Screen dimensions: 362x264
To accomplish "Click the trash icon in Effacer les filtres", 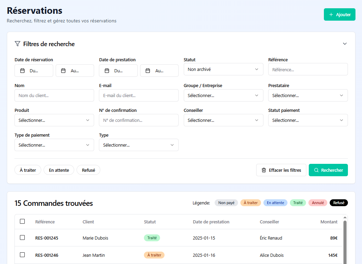I will pyautogui.click(x=264, y=170).
